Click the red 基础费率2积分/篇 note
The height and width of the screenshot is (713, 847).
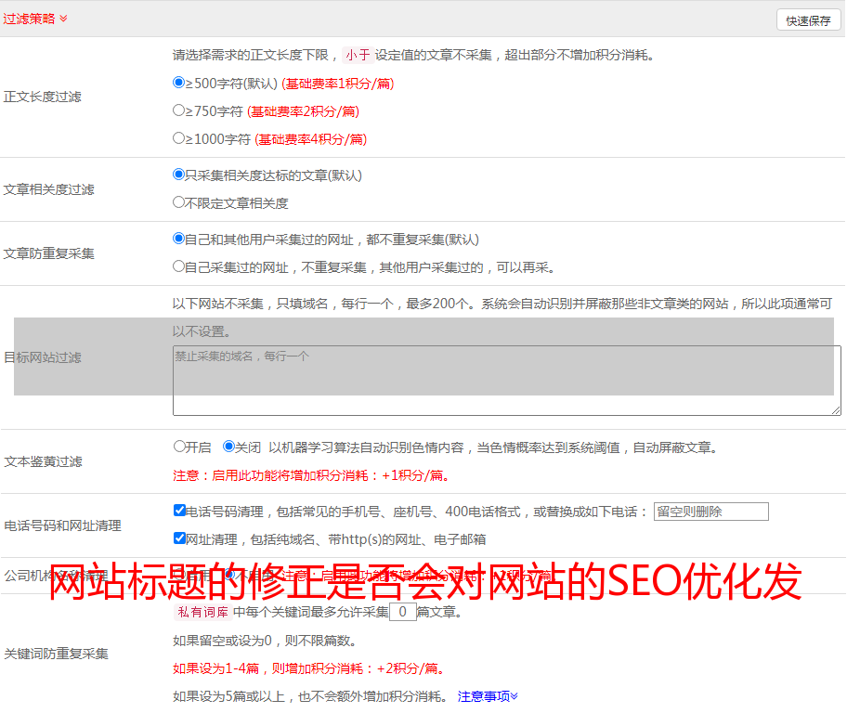(303, 111)
